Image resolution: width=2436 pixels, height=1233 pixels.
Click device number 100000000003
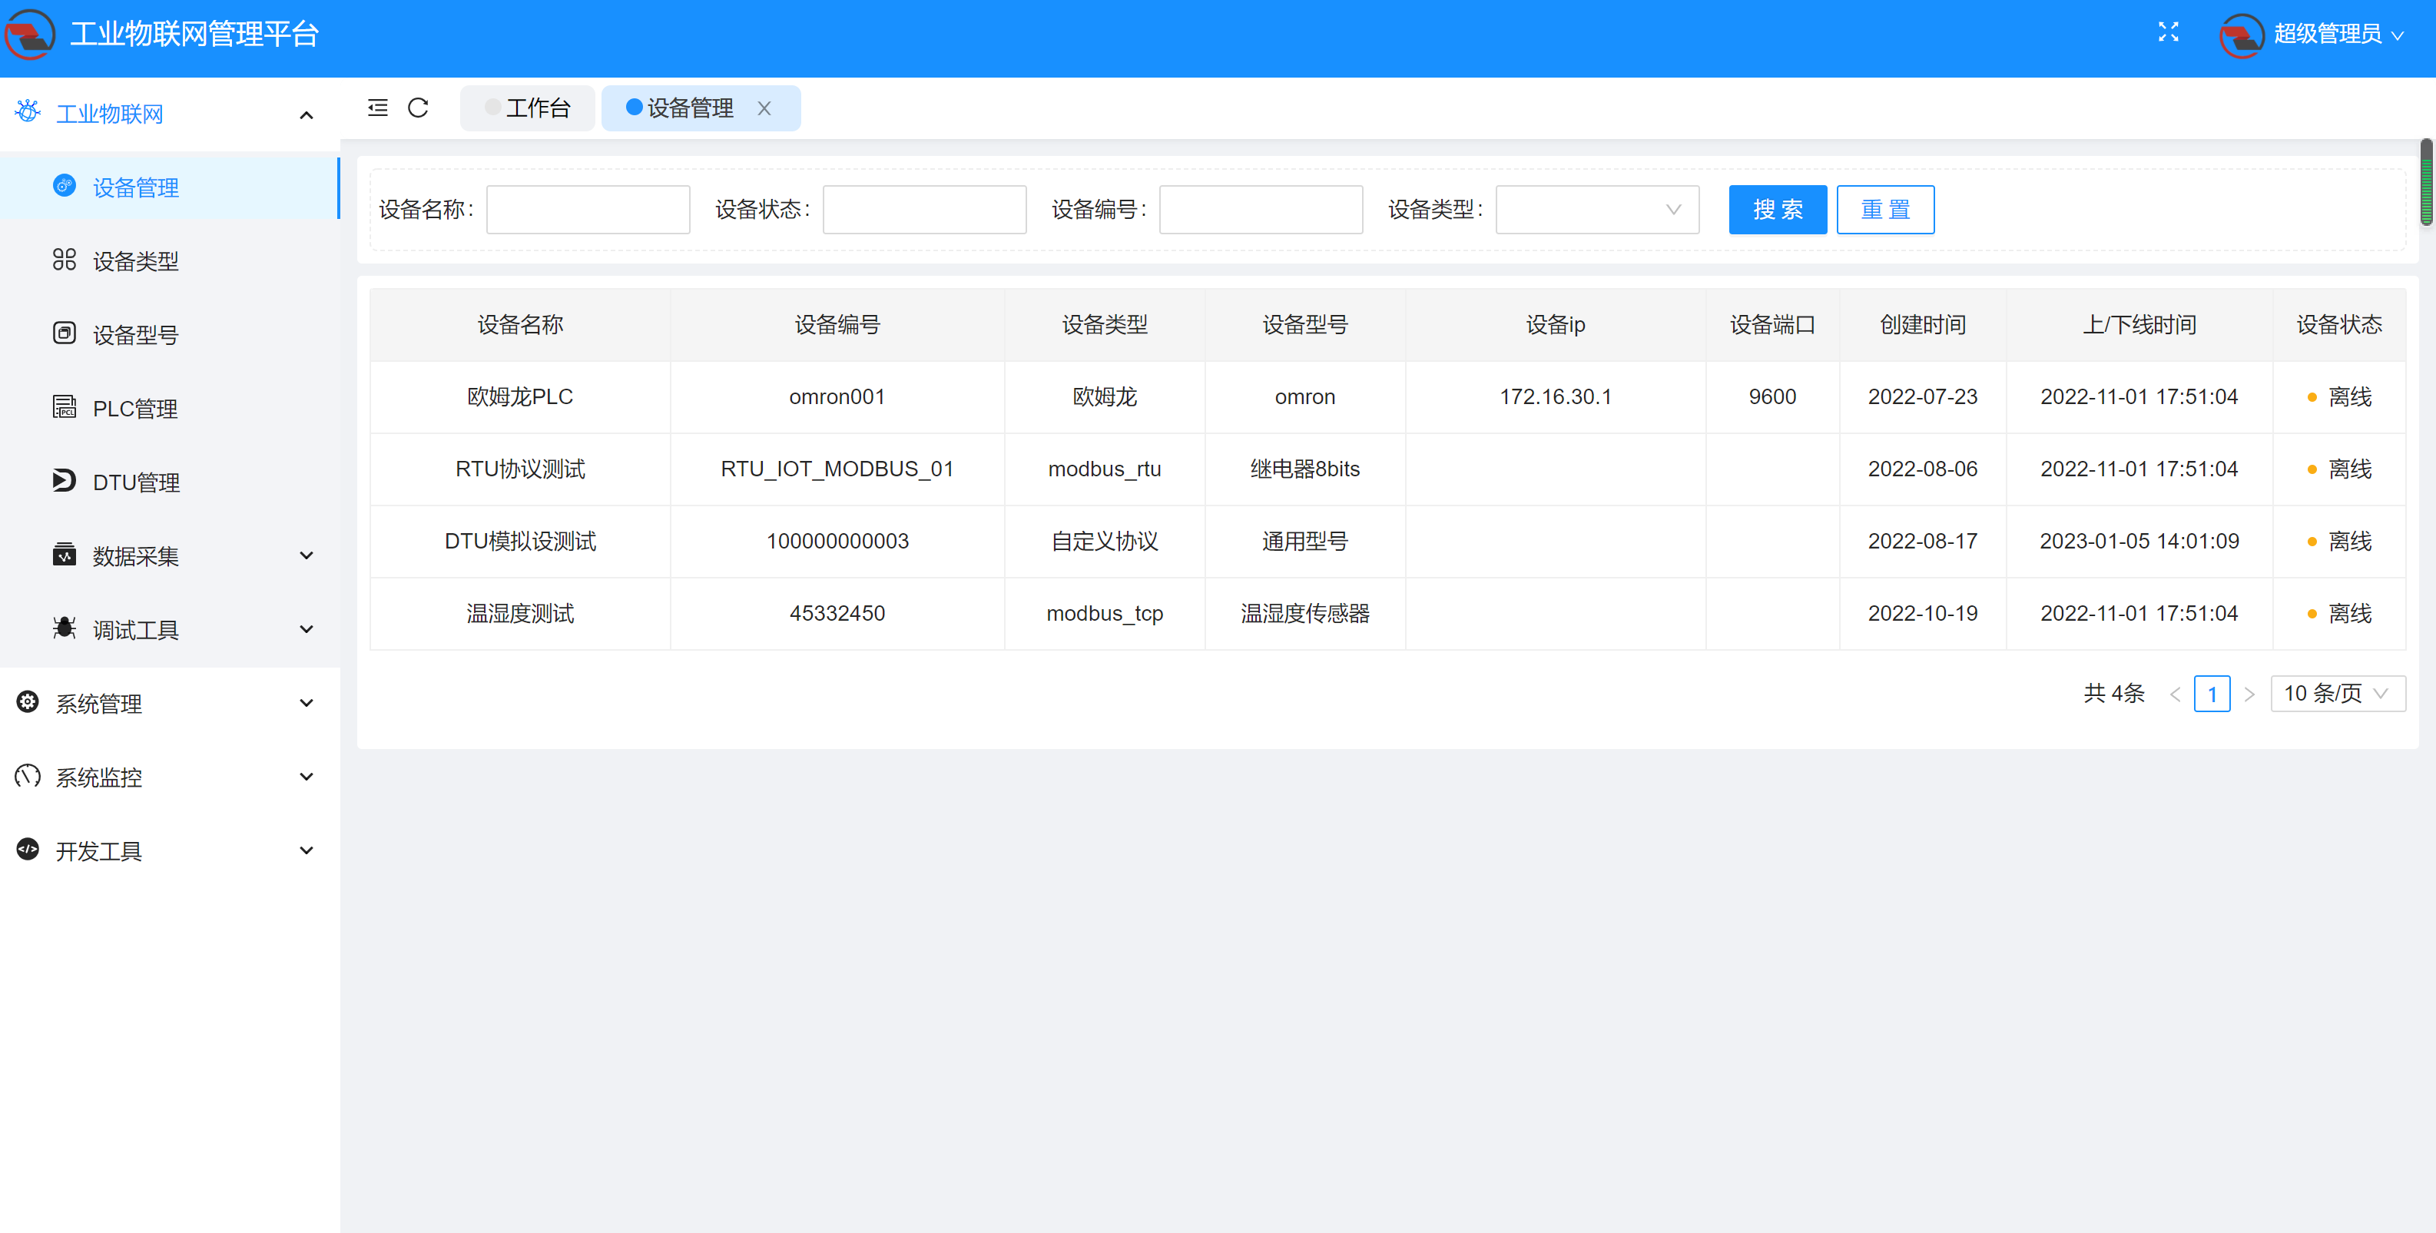(837, 542)
